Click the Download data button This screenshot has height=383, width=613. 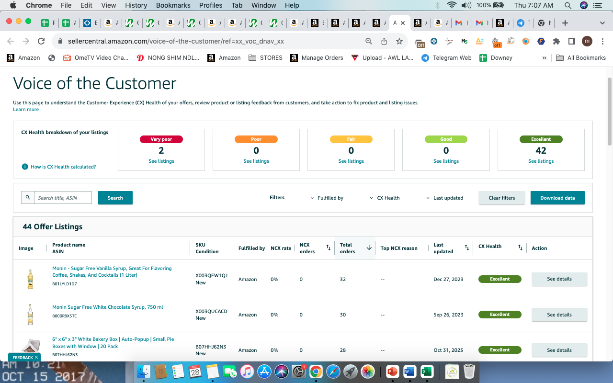click(557, 198)
